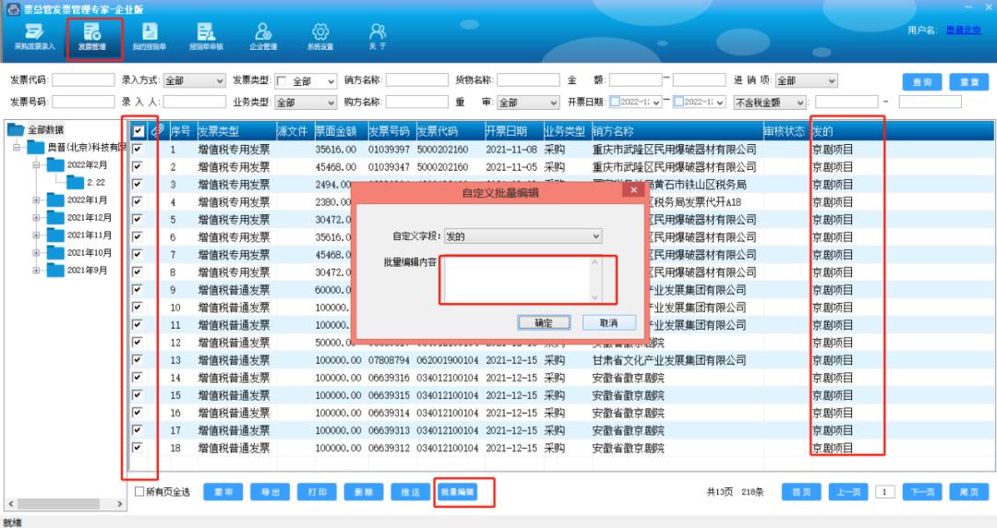Click the 2021年9月 folder icon

(x=55, y=270)
